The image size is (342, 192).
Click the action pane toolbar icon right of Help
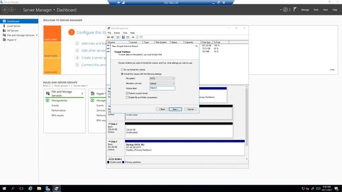(128, 37)
